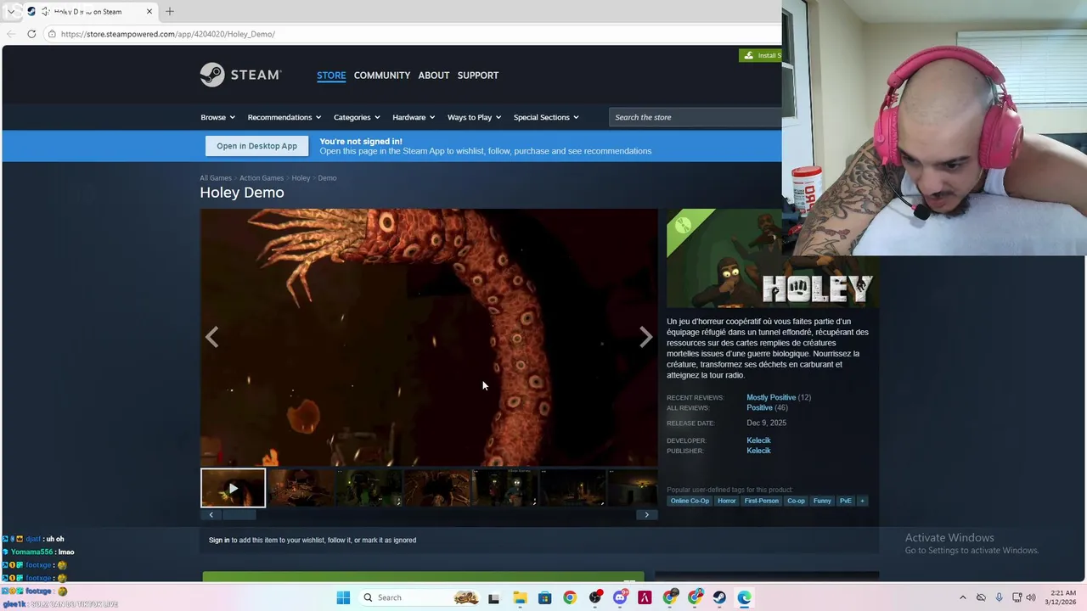The height and width of the screenshot is (611, 1087).
Task: Reload the page with the refresh icon
Action: click(31, 34)
